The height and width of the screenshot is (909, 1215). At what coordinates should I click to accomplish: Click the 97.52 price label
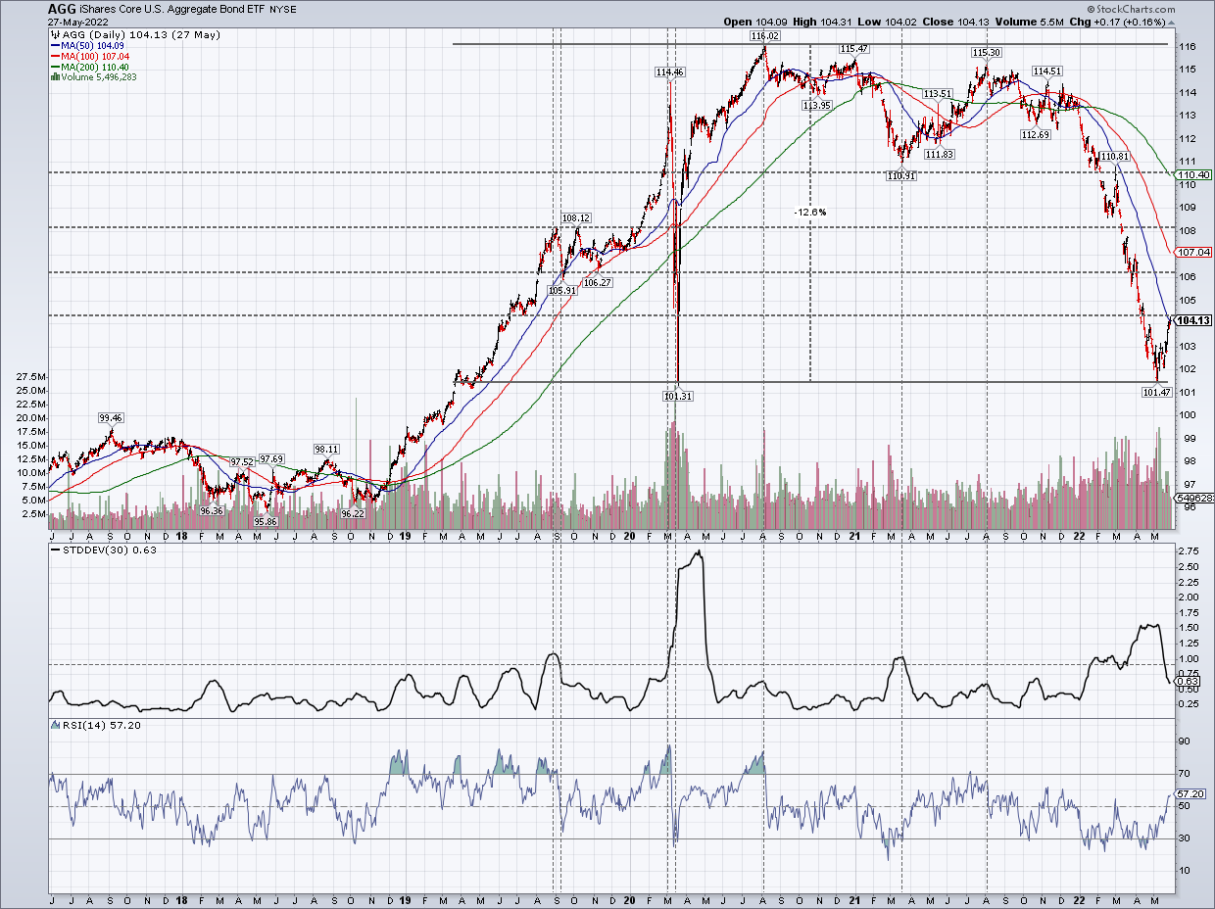coord(242,460)
